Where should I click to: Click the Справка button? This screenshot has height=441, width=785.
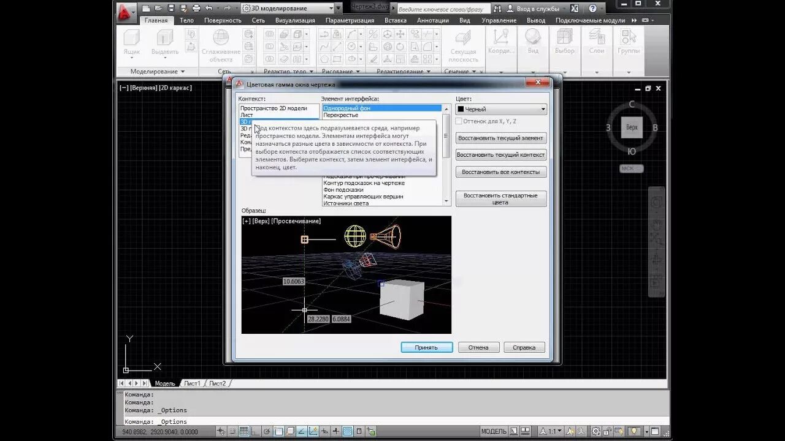(x=524, y=347)
